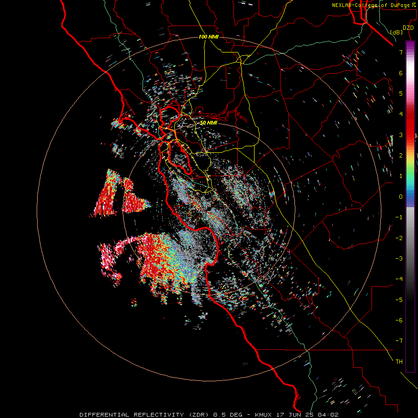
Task: Click the "100 NMI" range ring label
Action: coord(209,37)
